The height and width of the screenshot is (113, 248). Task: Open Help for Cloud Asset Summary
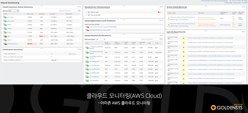pos(79,49)
